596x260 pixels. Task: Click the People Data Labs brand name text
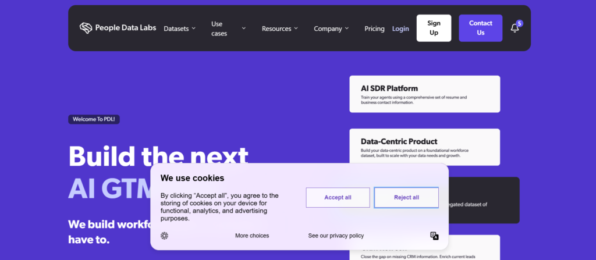point(126,28)
